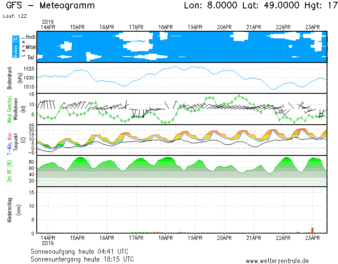This screenshot has width=338, height=264.
Task: Click the '(kt)' unit label
Action: click(23, 109)
